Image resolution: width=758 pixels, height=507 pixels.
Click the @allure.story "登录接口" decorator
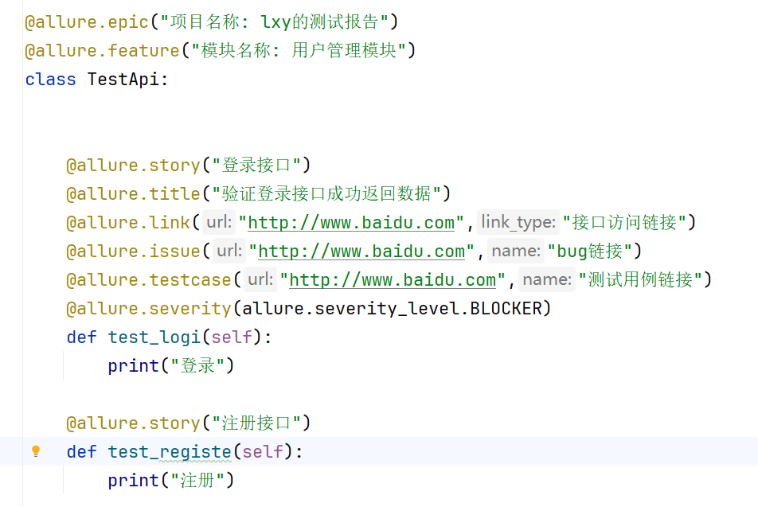(x=189, y=166)
